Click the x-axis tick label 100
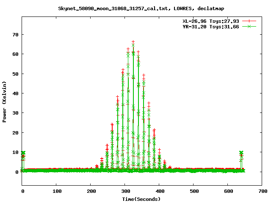The height and width of the screenshot is (203, 271). pos(57,191)
